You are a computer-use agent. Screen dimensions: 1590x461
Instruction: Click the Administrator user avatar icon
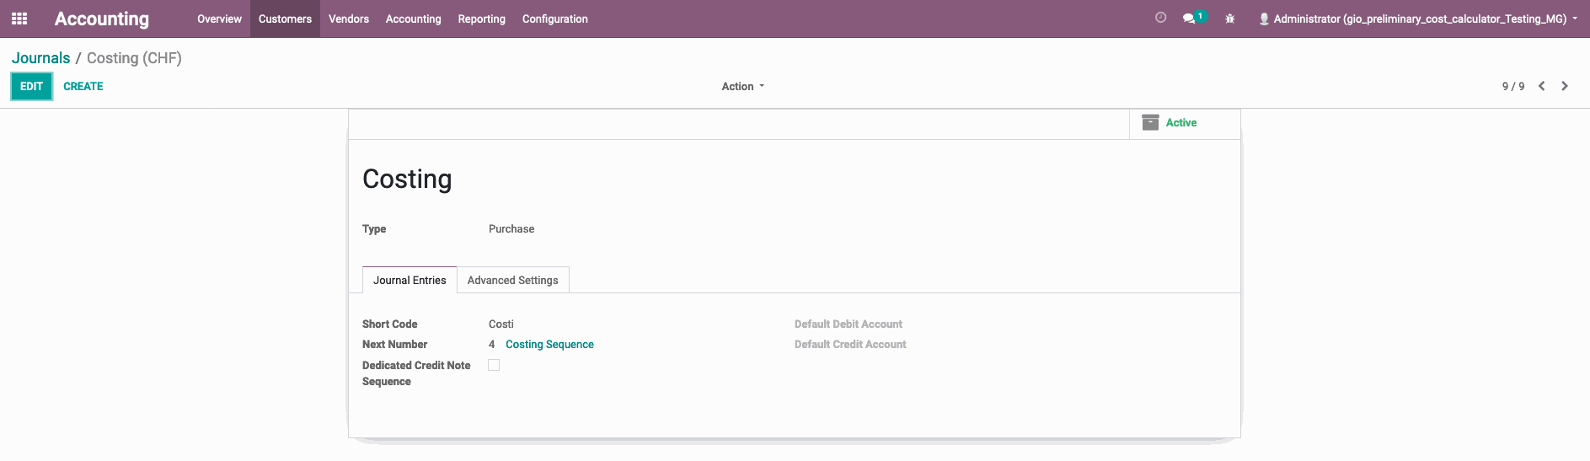[x=1264, y=19]
